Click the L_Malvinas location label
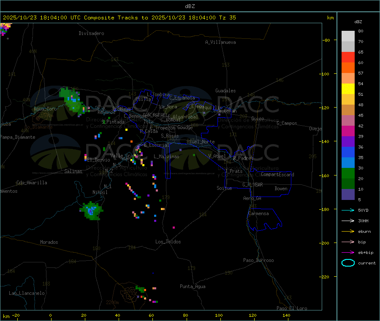Screen dimensions: 380x321 (166, 156)
